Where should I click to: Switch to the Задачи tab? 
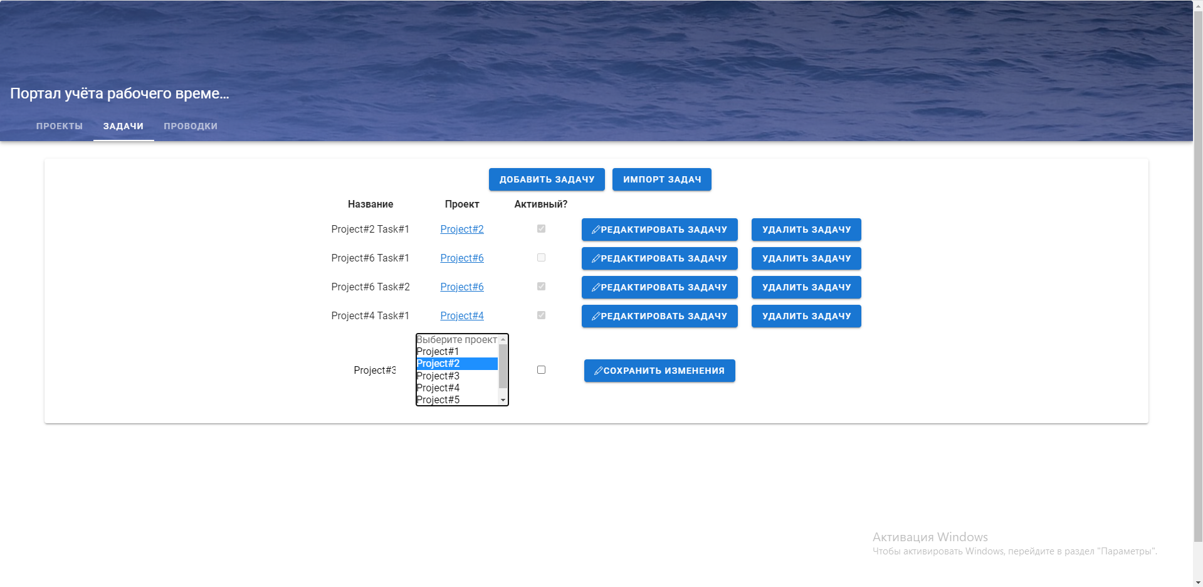point(123,126)
